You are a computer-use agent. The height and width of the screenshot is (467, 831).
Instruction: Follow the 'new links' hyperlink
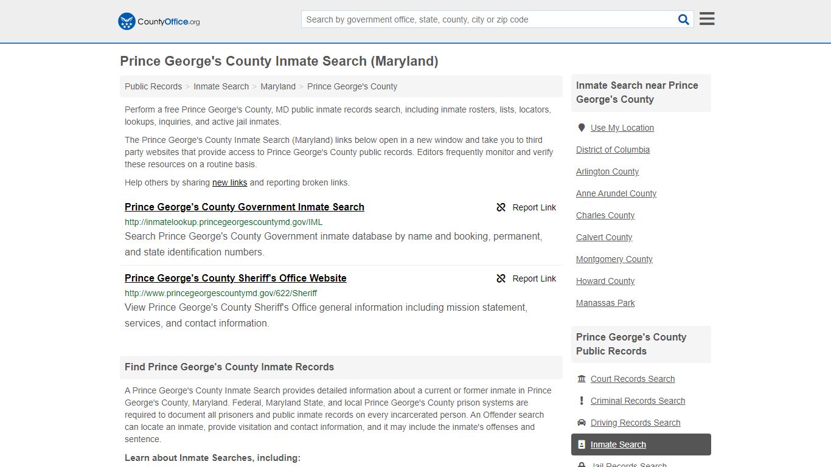(229, 182)
